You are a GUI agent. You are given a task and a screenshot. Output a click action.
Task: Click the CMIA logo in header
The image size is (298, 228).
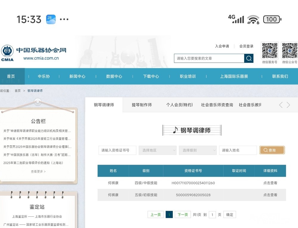tap(7, 53)
